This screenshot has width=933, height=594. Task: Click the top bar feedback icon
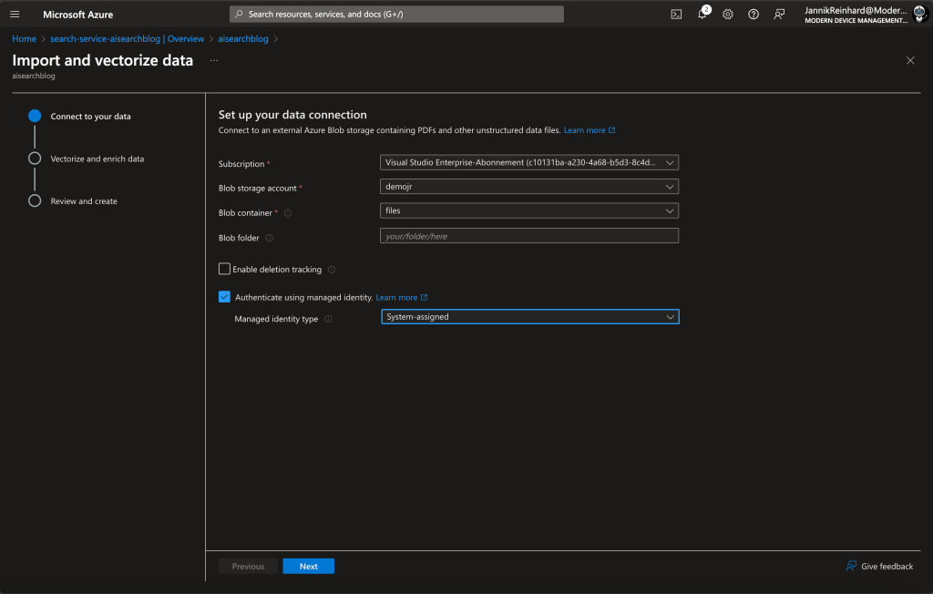[x=779, y=15]
